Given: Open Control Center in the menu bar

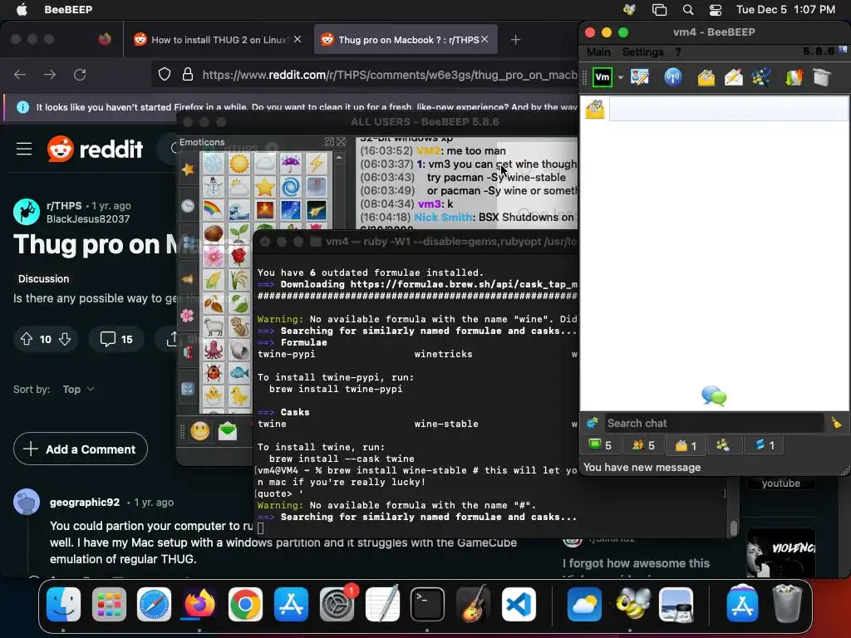Looking at the screenshot, I should point(716,10).
